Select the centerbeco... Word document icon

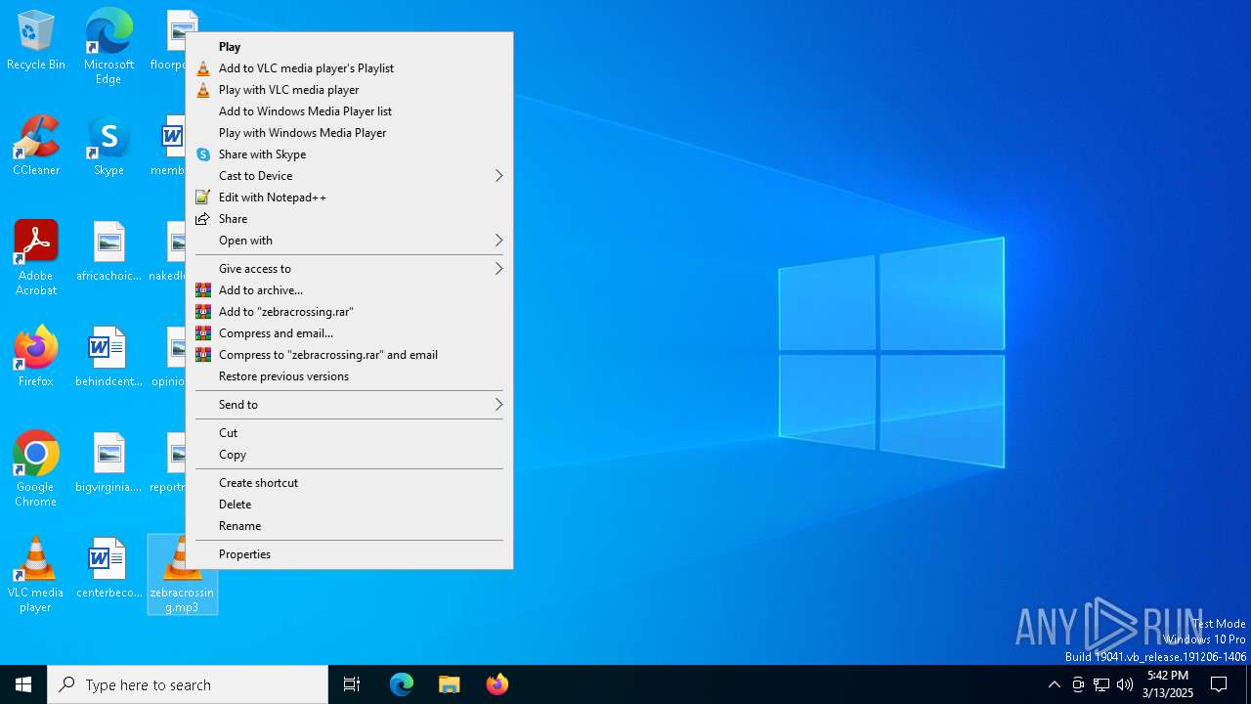tap(108, 568)
